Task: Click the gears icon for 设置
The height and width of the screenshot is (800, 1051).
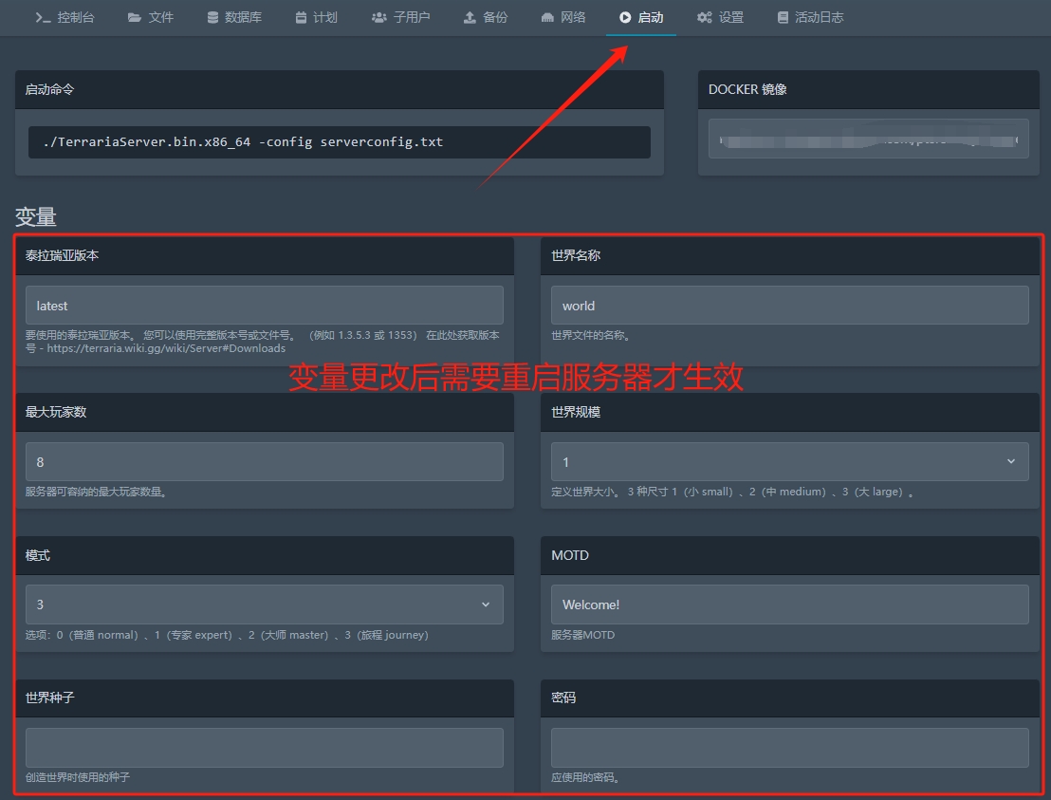Action: (704, 17)
